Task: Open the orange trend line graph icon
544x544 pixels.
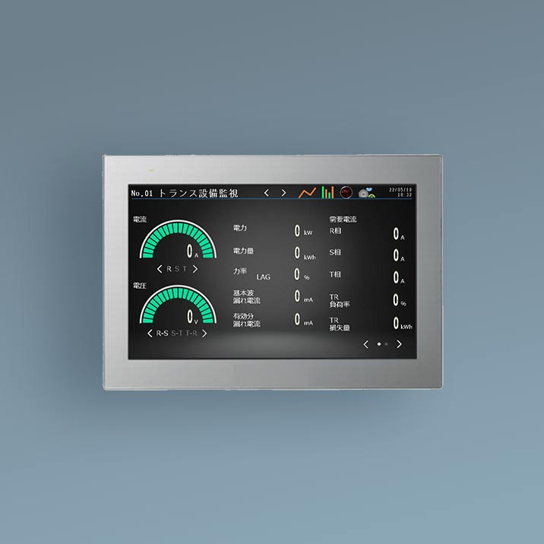Action: click(x=307, y=192)
